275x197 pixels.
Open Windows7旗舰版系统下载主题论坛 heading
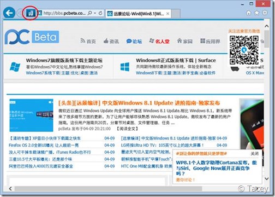pos(64,60)
